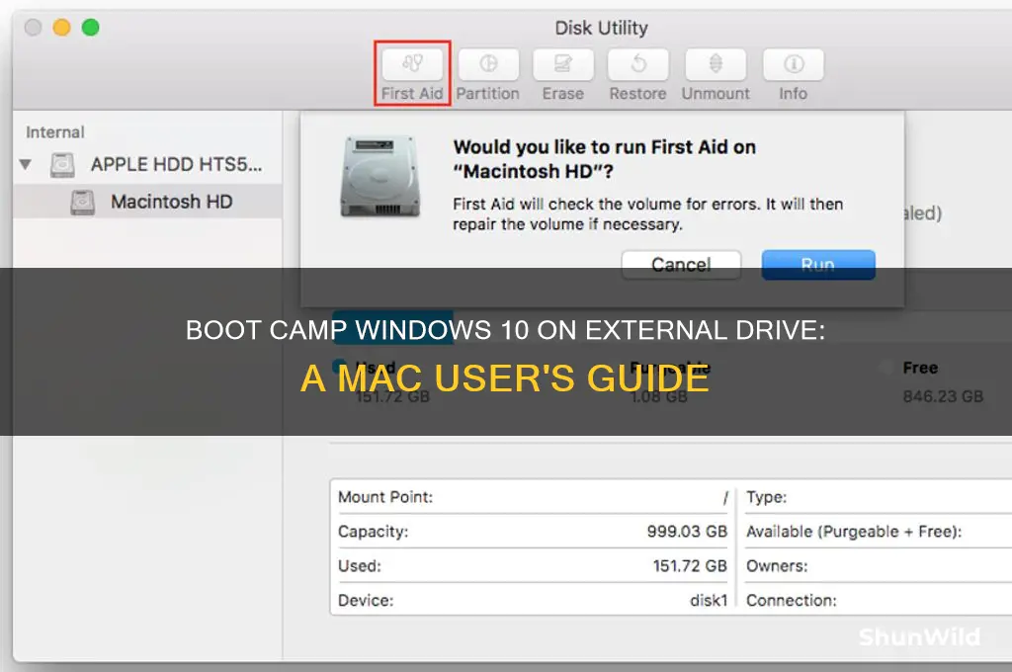Collapse the APPLE HDD disclosure triangle
Screen dimensions: 1012x672
tap(25, 165)
